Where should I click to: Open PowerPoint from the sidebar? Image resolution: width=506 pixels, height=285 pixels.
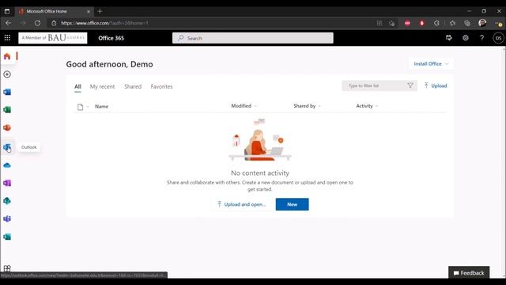tap(7, 128)
